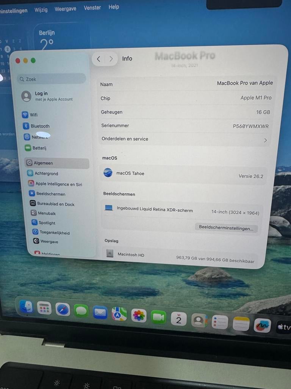Open Contacts from the Dock
Image resolution: width=291 pixels, height=389 pixels.
click(199, 320)
